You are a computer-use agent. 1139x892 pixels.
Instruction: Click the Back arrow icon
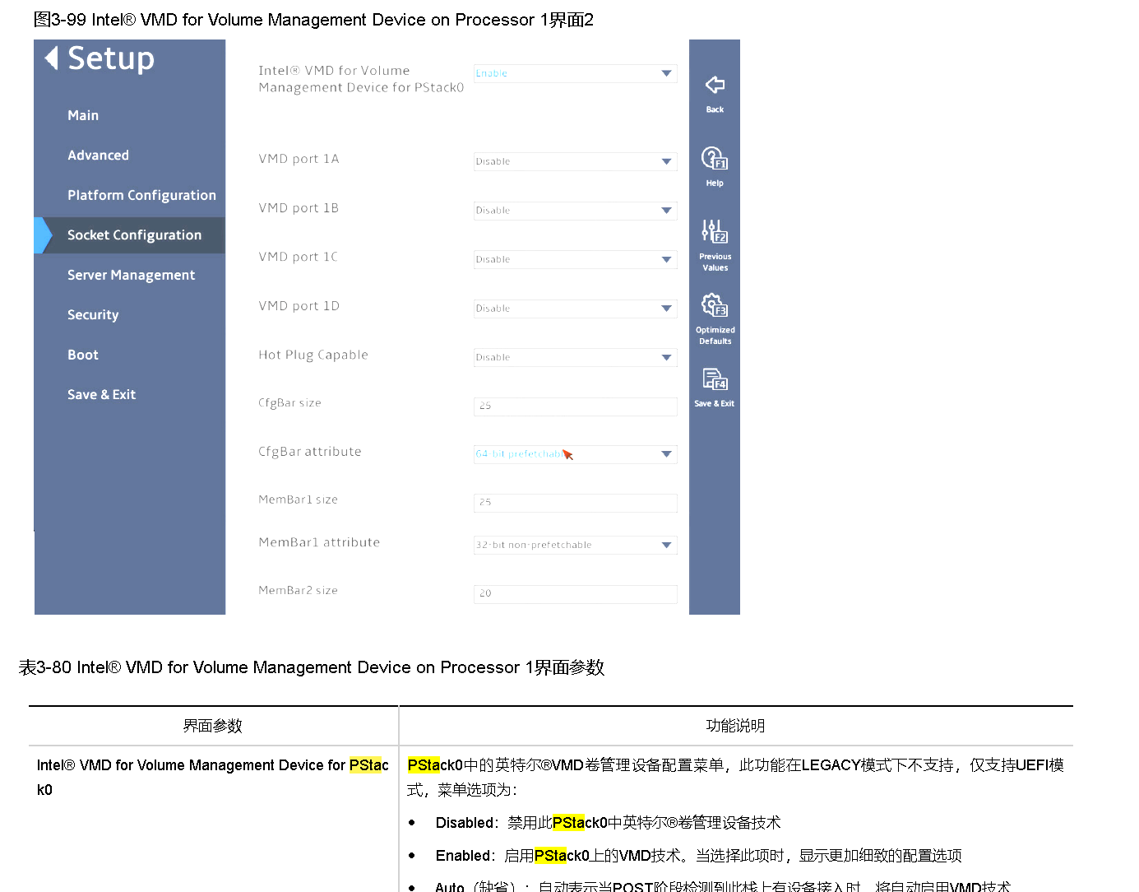(715, 85)
